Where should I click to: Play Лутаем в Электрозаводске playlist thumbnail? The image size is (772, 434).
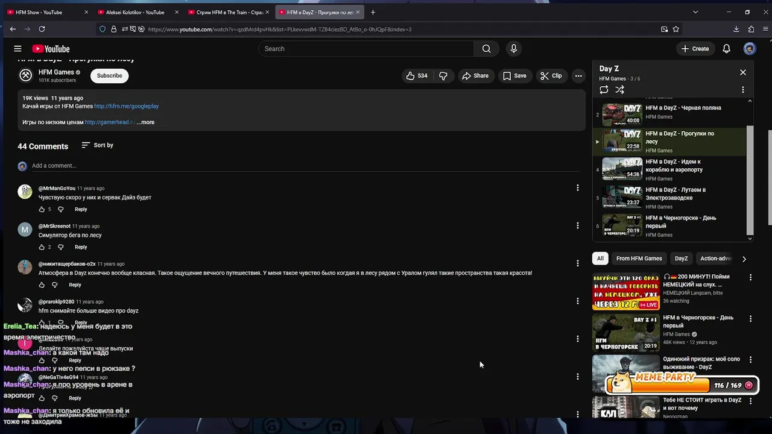622,197
